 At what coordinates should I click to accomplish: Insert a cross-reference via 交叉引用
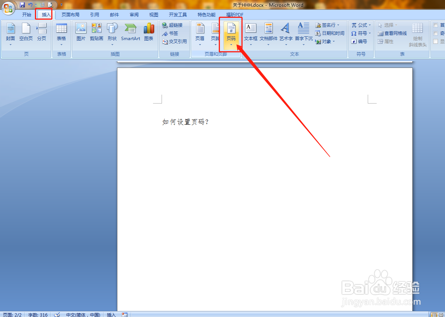175,41
